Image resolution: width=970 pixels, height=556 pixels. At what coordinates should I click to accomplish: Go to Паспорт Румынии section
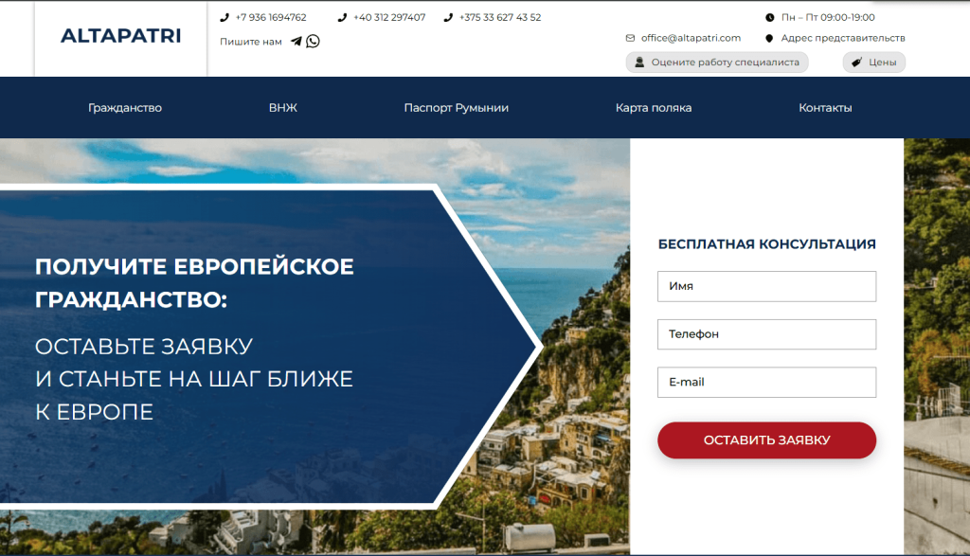(456, 108)
